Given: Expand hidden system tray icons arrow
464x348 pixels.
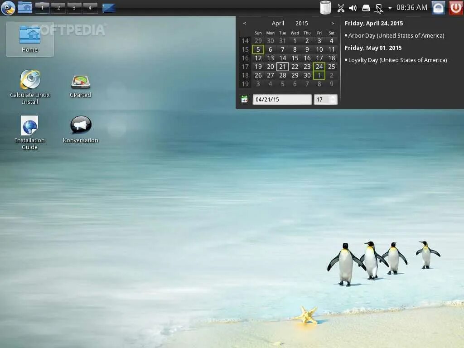Looking at the screenshot, I should pos(390,8).
